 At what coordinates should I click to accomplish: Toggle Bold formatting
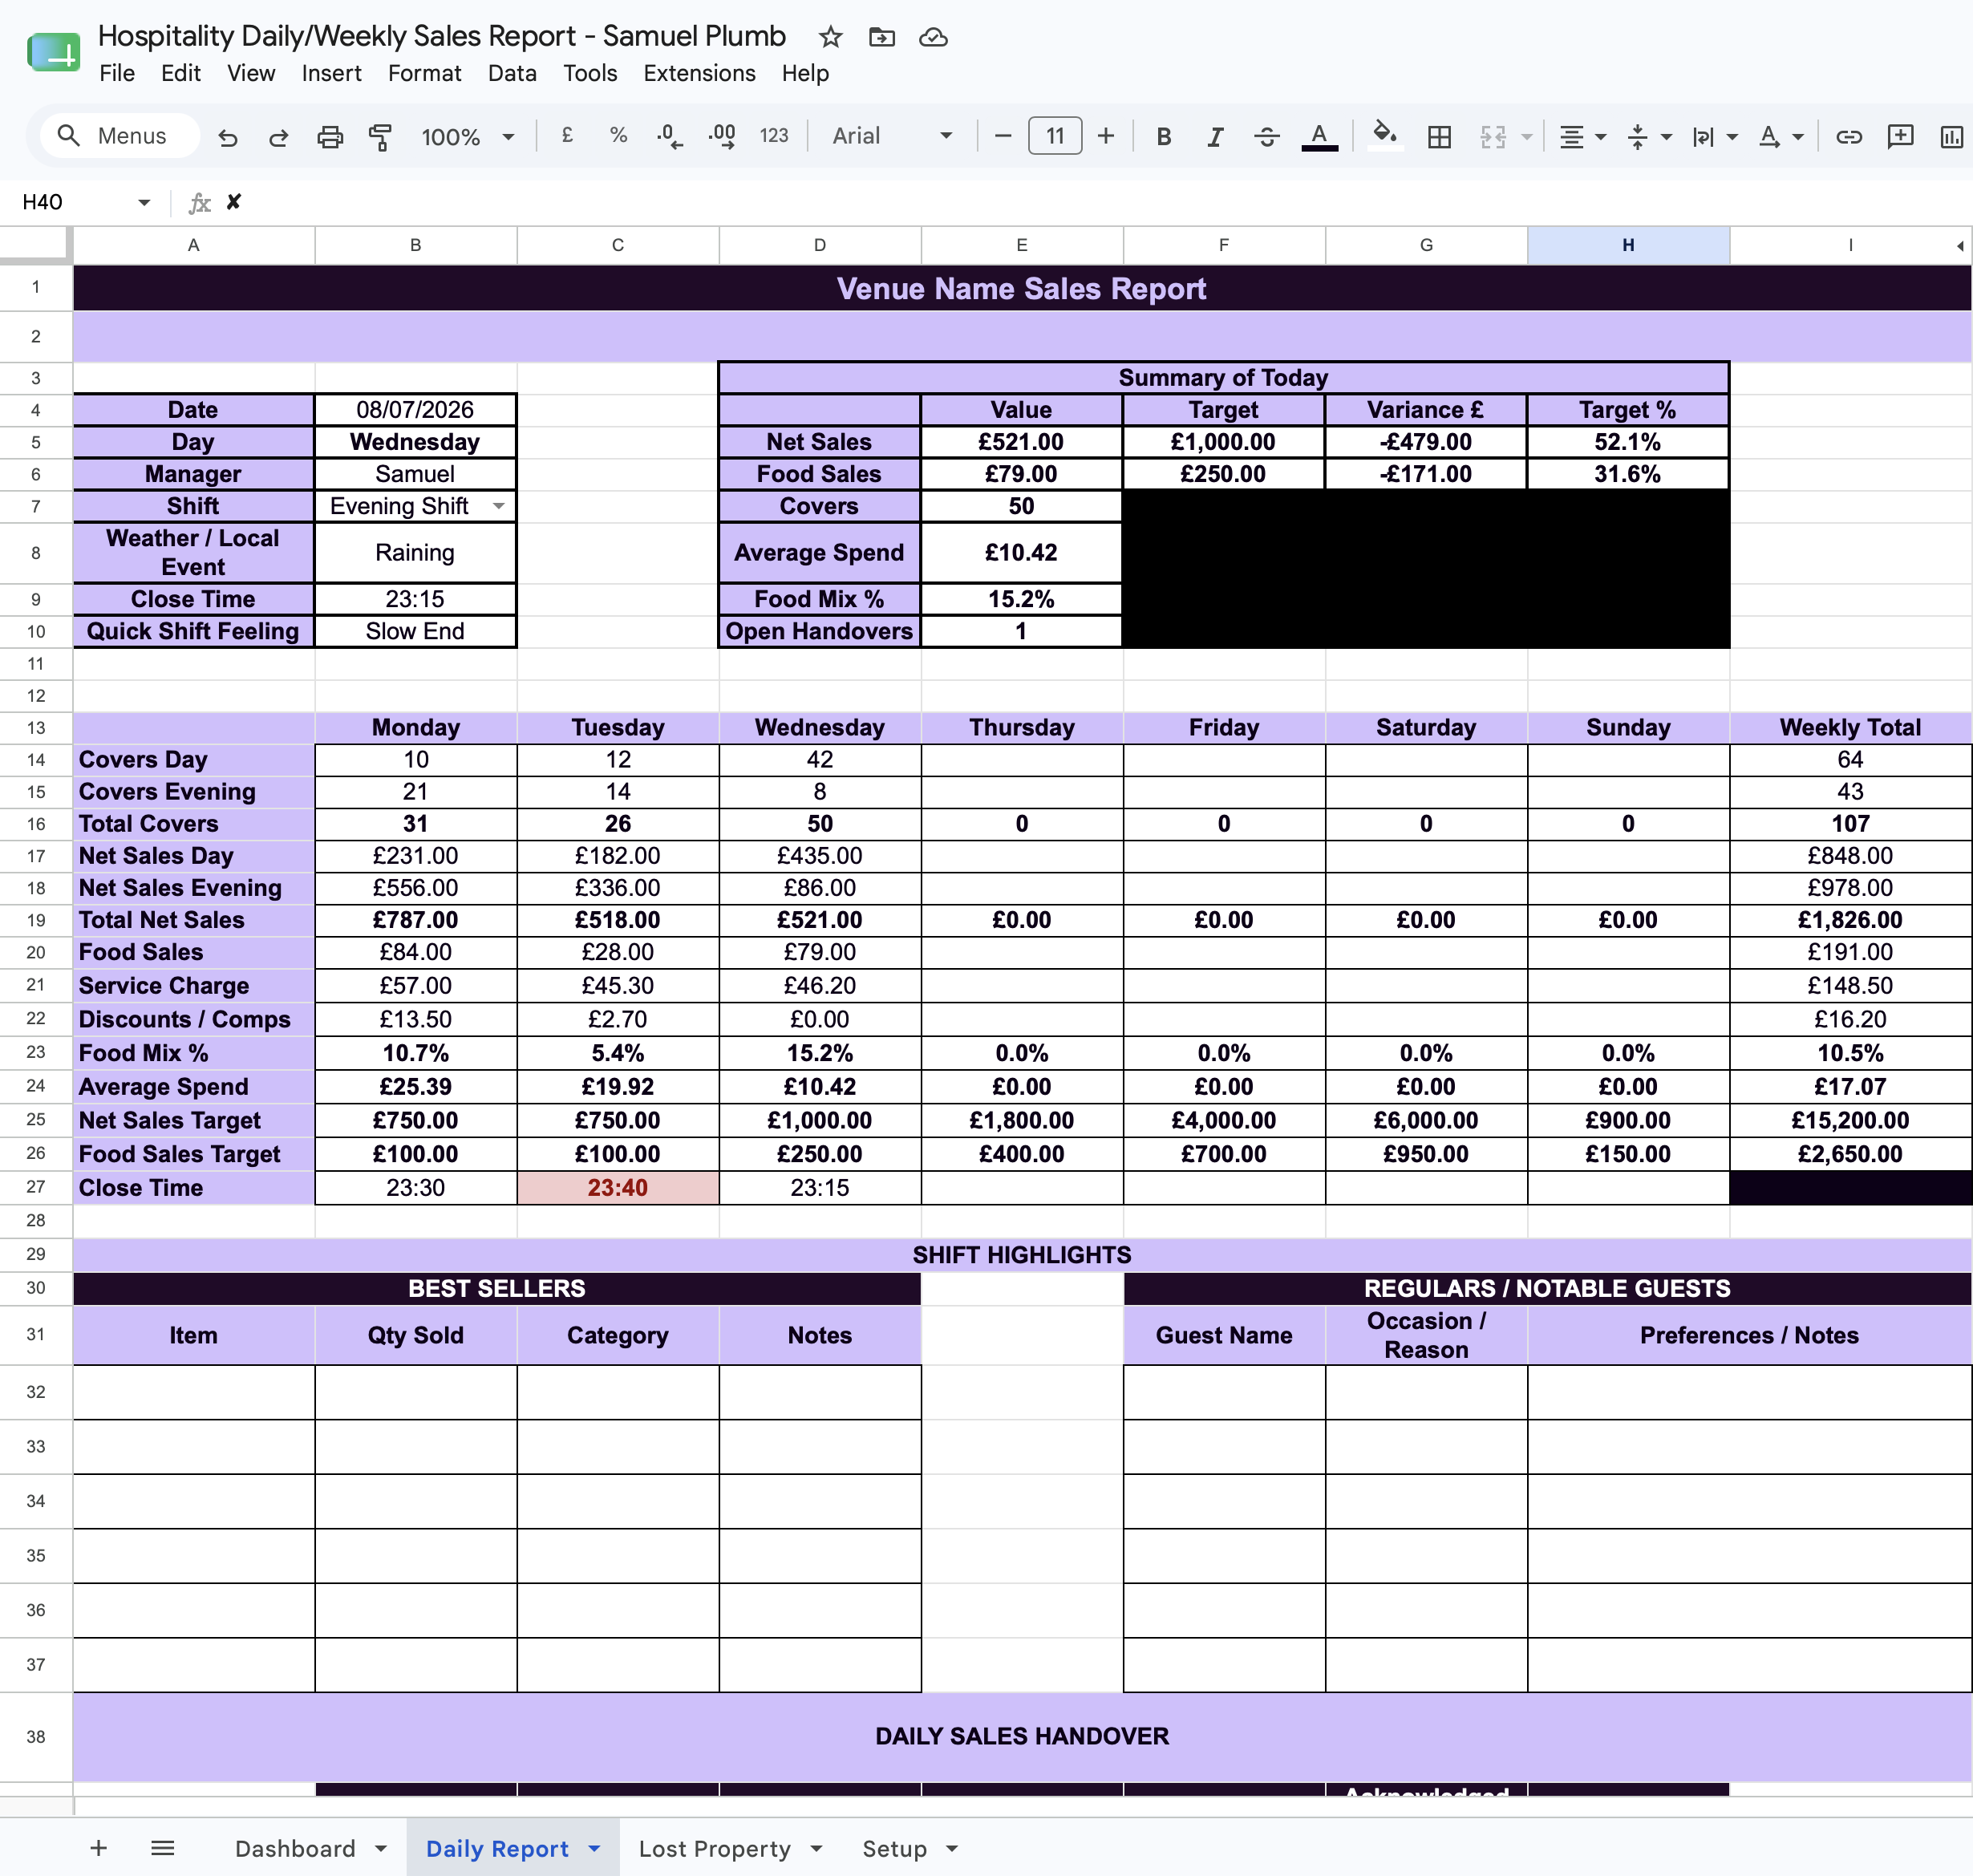point(1163,136)
